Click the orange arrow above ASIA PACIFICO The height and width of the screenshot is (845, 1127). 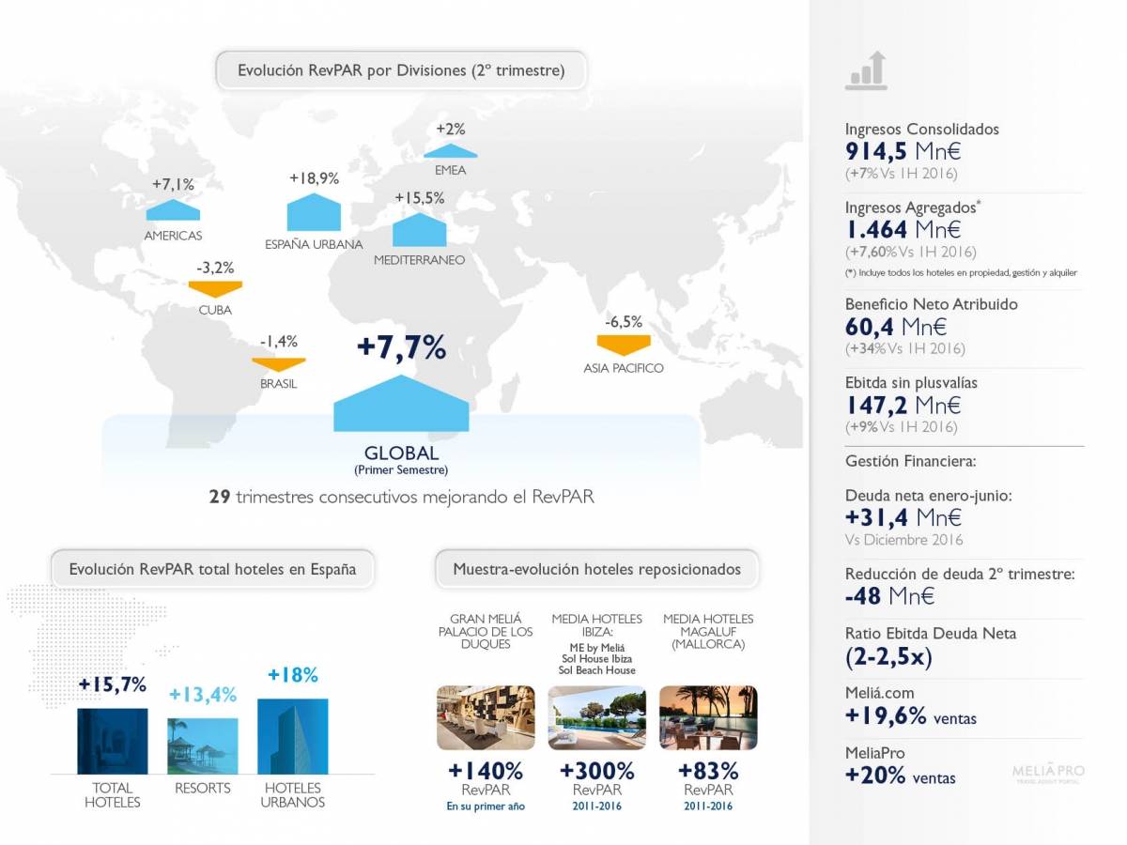click(x=624, y=345)
